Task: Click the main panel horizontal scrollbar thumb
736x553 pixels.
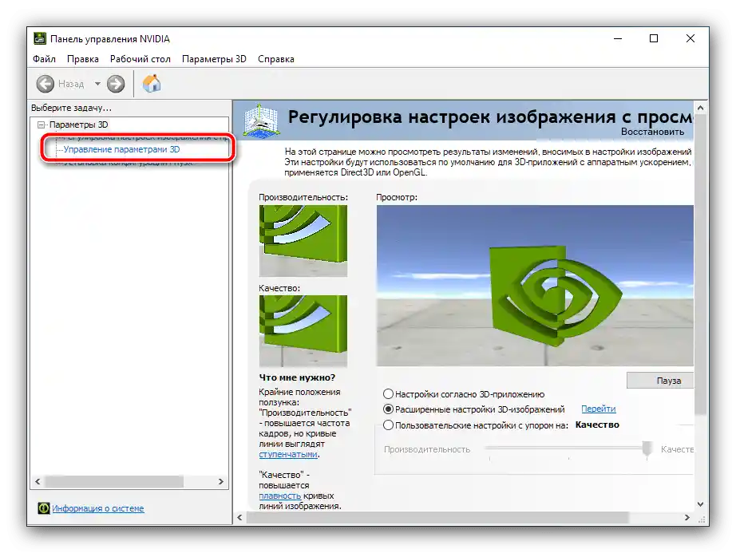Action: (437, 517)
